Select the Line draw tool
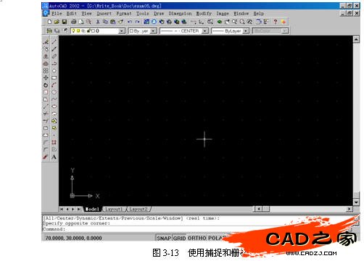Image resolution: width=364 pixels, height=261 pixels. click(x=54, y=42)
